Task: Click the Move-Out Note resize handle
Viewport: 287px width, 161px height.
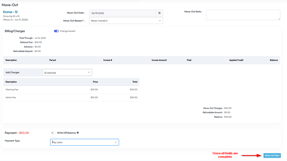Action: coord(279,19)
